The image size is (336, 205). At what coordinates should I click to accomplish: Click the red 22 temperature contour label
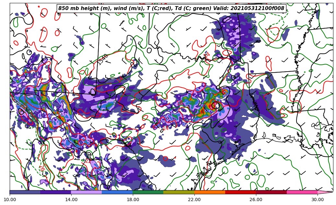click(x=88, y=161)
